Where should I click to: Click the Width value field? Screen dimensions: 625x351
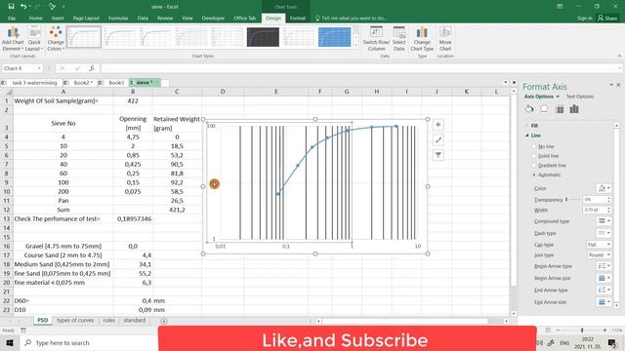[x=595, y=210]
